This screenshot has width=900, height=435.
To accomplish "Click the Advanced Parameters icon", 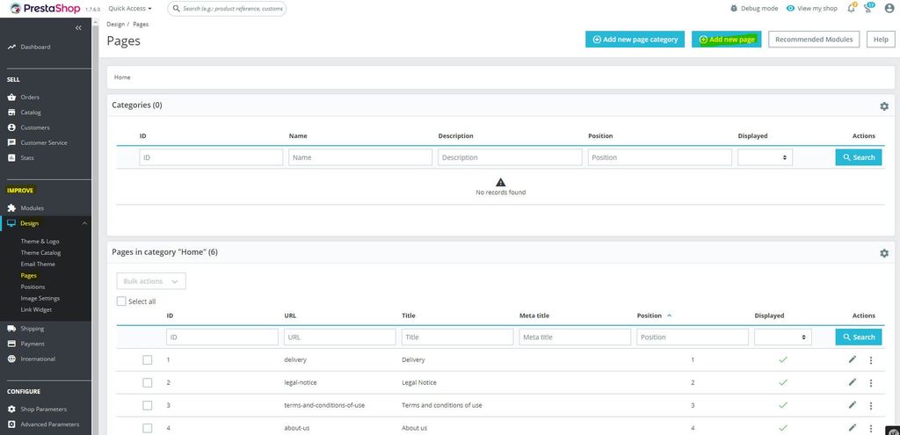I will click(x=11, y=424).
